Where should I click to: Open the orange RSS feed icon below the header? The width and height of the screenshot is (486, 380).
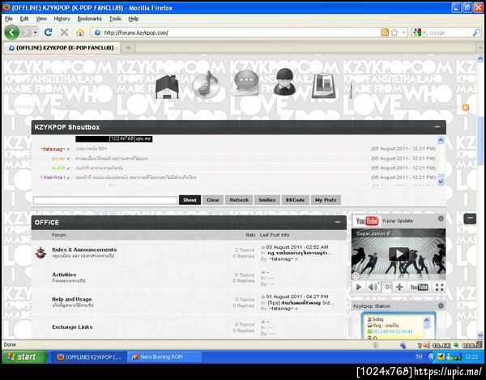tap(466, 108)
